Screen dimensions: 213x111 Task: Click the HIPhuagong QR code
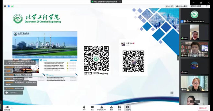click(x=96, y=58)
